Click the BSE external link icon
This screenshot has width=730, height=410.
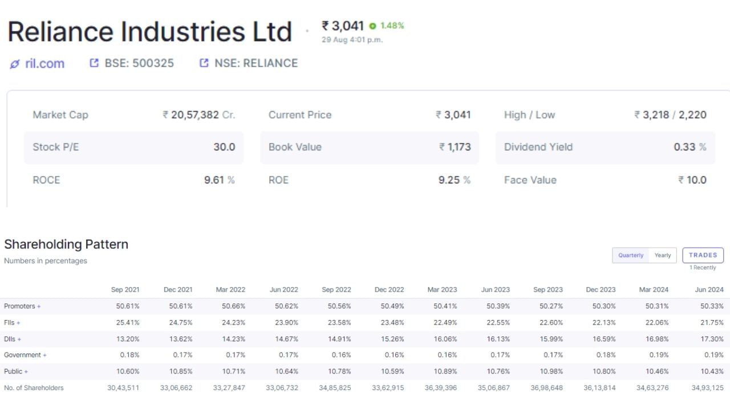point(94,63)
